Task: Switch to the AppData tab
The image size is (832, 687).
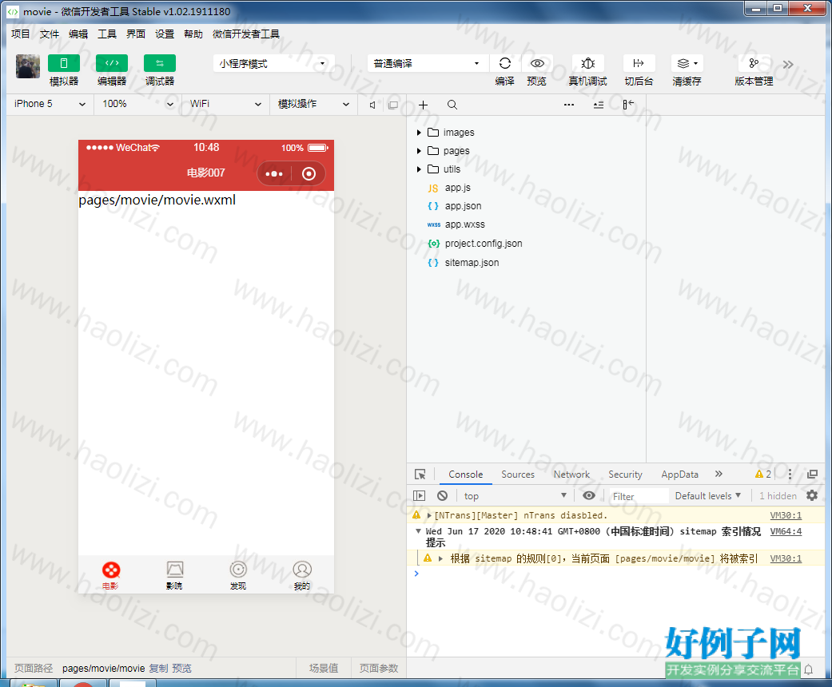Action: point(679,475)
